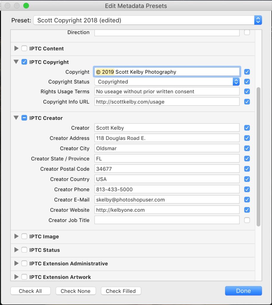The height and width of the screenshot is (305, 272).
Task: Enable the IPTC Content section checkbox
Action: (24, 48)
